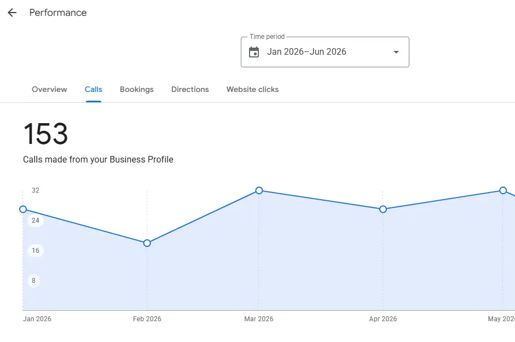Click the calendar icon in Time period
The height and width of the screenshot is (342, 515).
point(254,52)
